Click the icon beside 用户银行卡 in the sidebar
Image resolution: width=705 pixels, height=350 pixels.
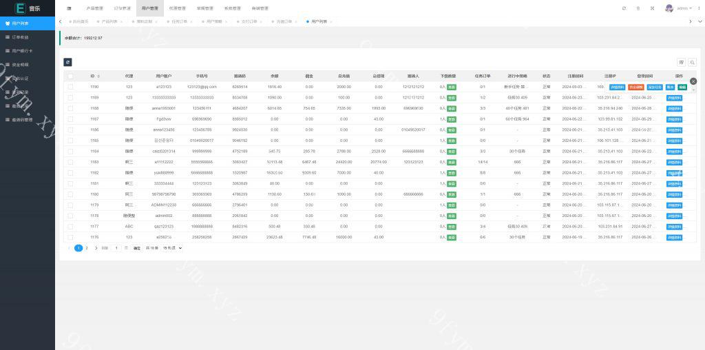[x=7, y=51]
